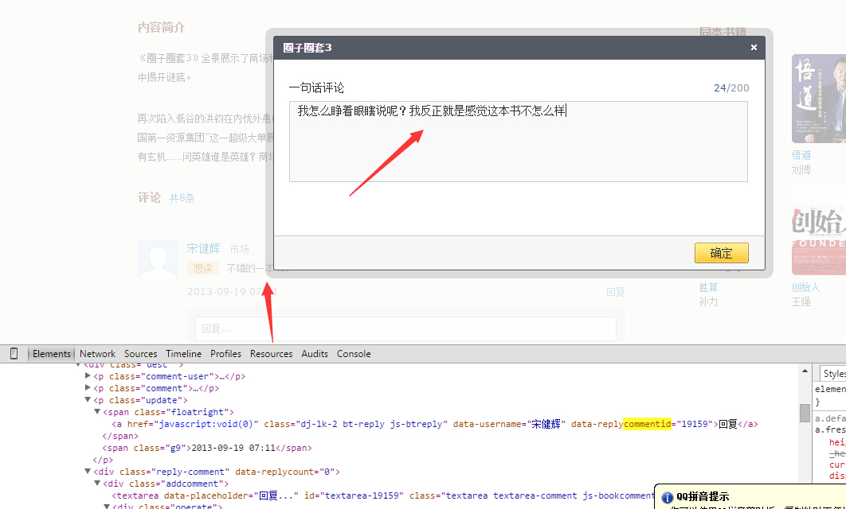Collapse the p class="update" node
846x509 pixels.
click(x=88, y=400)
